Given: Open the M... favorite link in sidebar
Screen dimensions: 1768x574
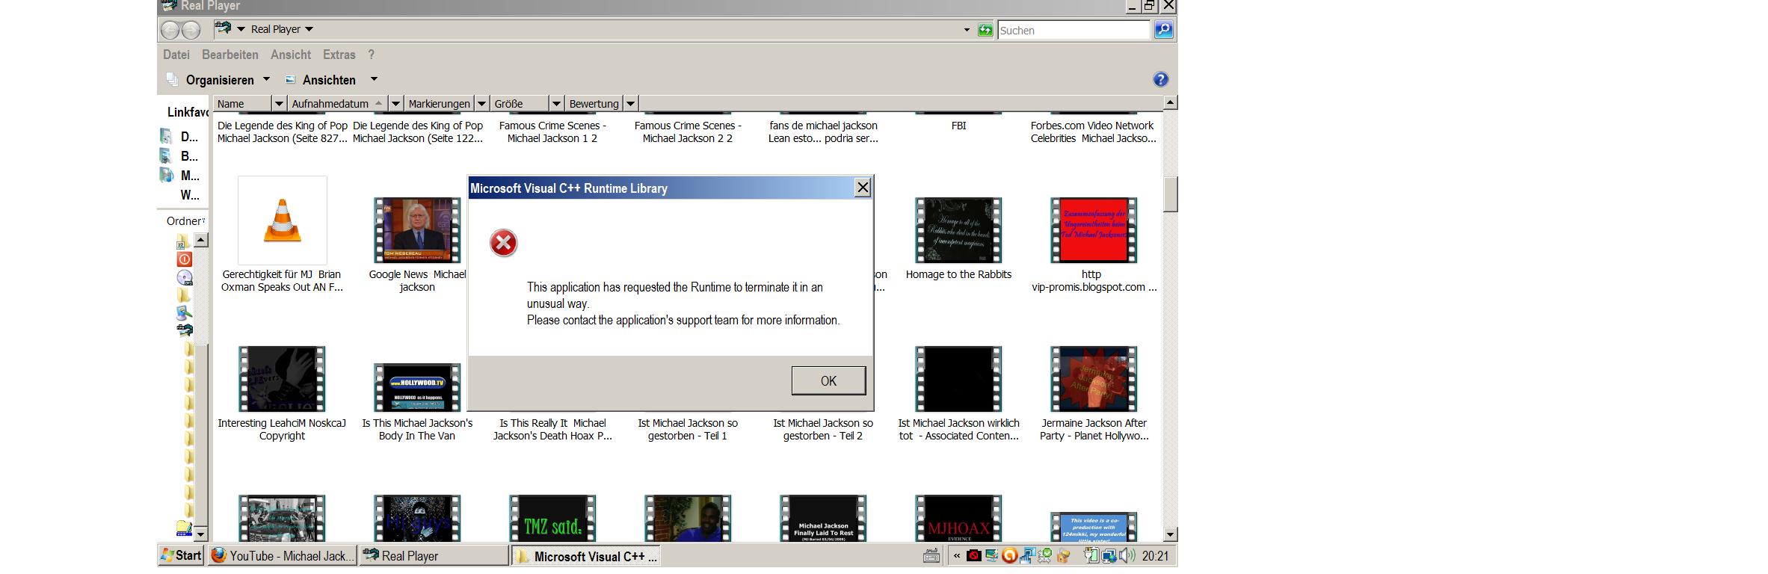Looking at the screenshot, I should coord(180,176).
